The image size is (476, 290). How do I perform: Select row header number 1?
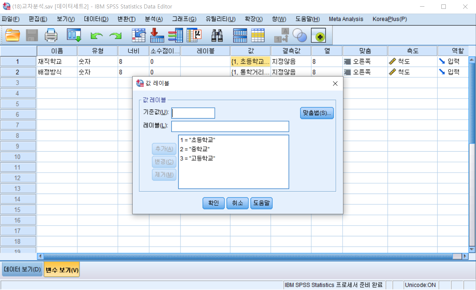point(18,61)
